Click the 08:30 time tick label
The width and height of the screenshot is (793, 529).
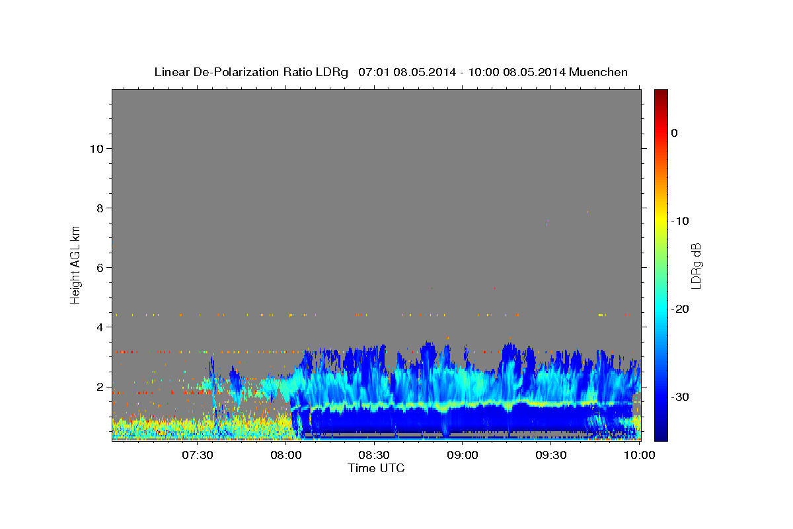[375, 456]
